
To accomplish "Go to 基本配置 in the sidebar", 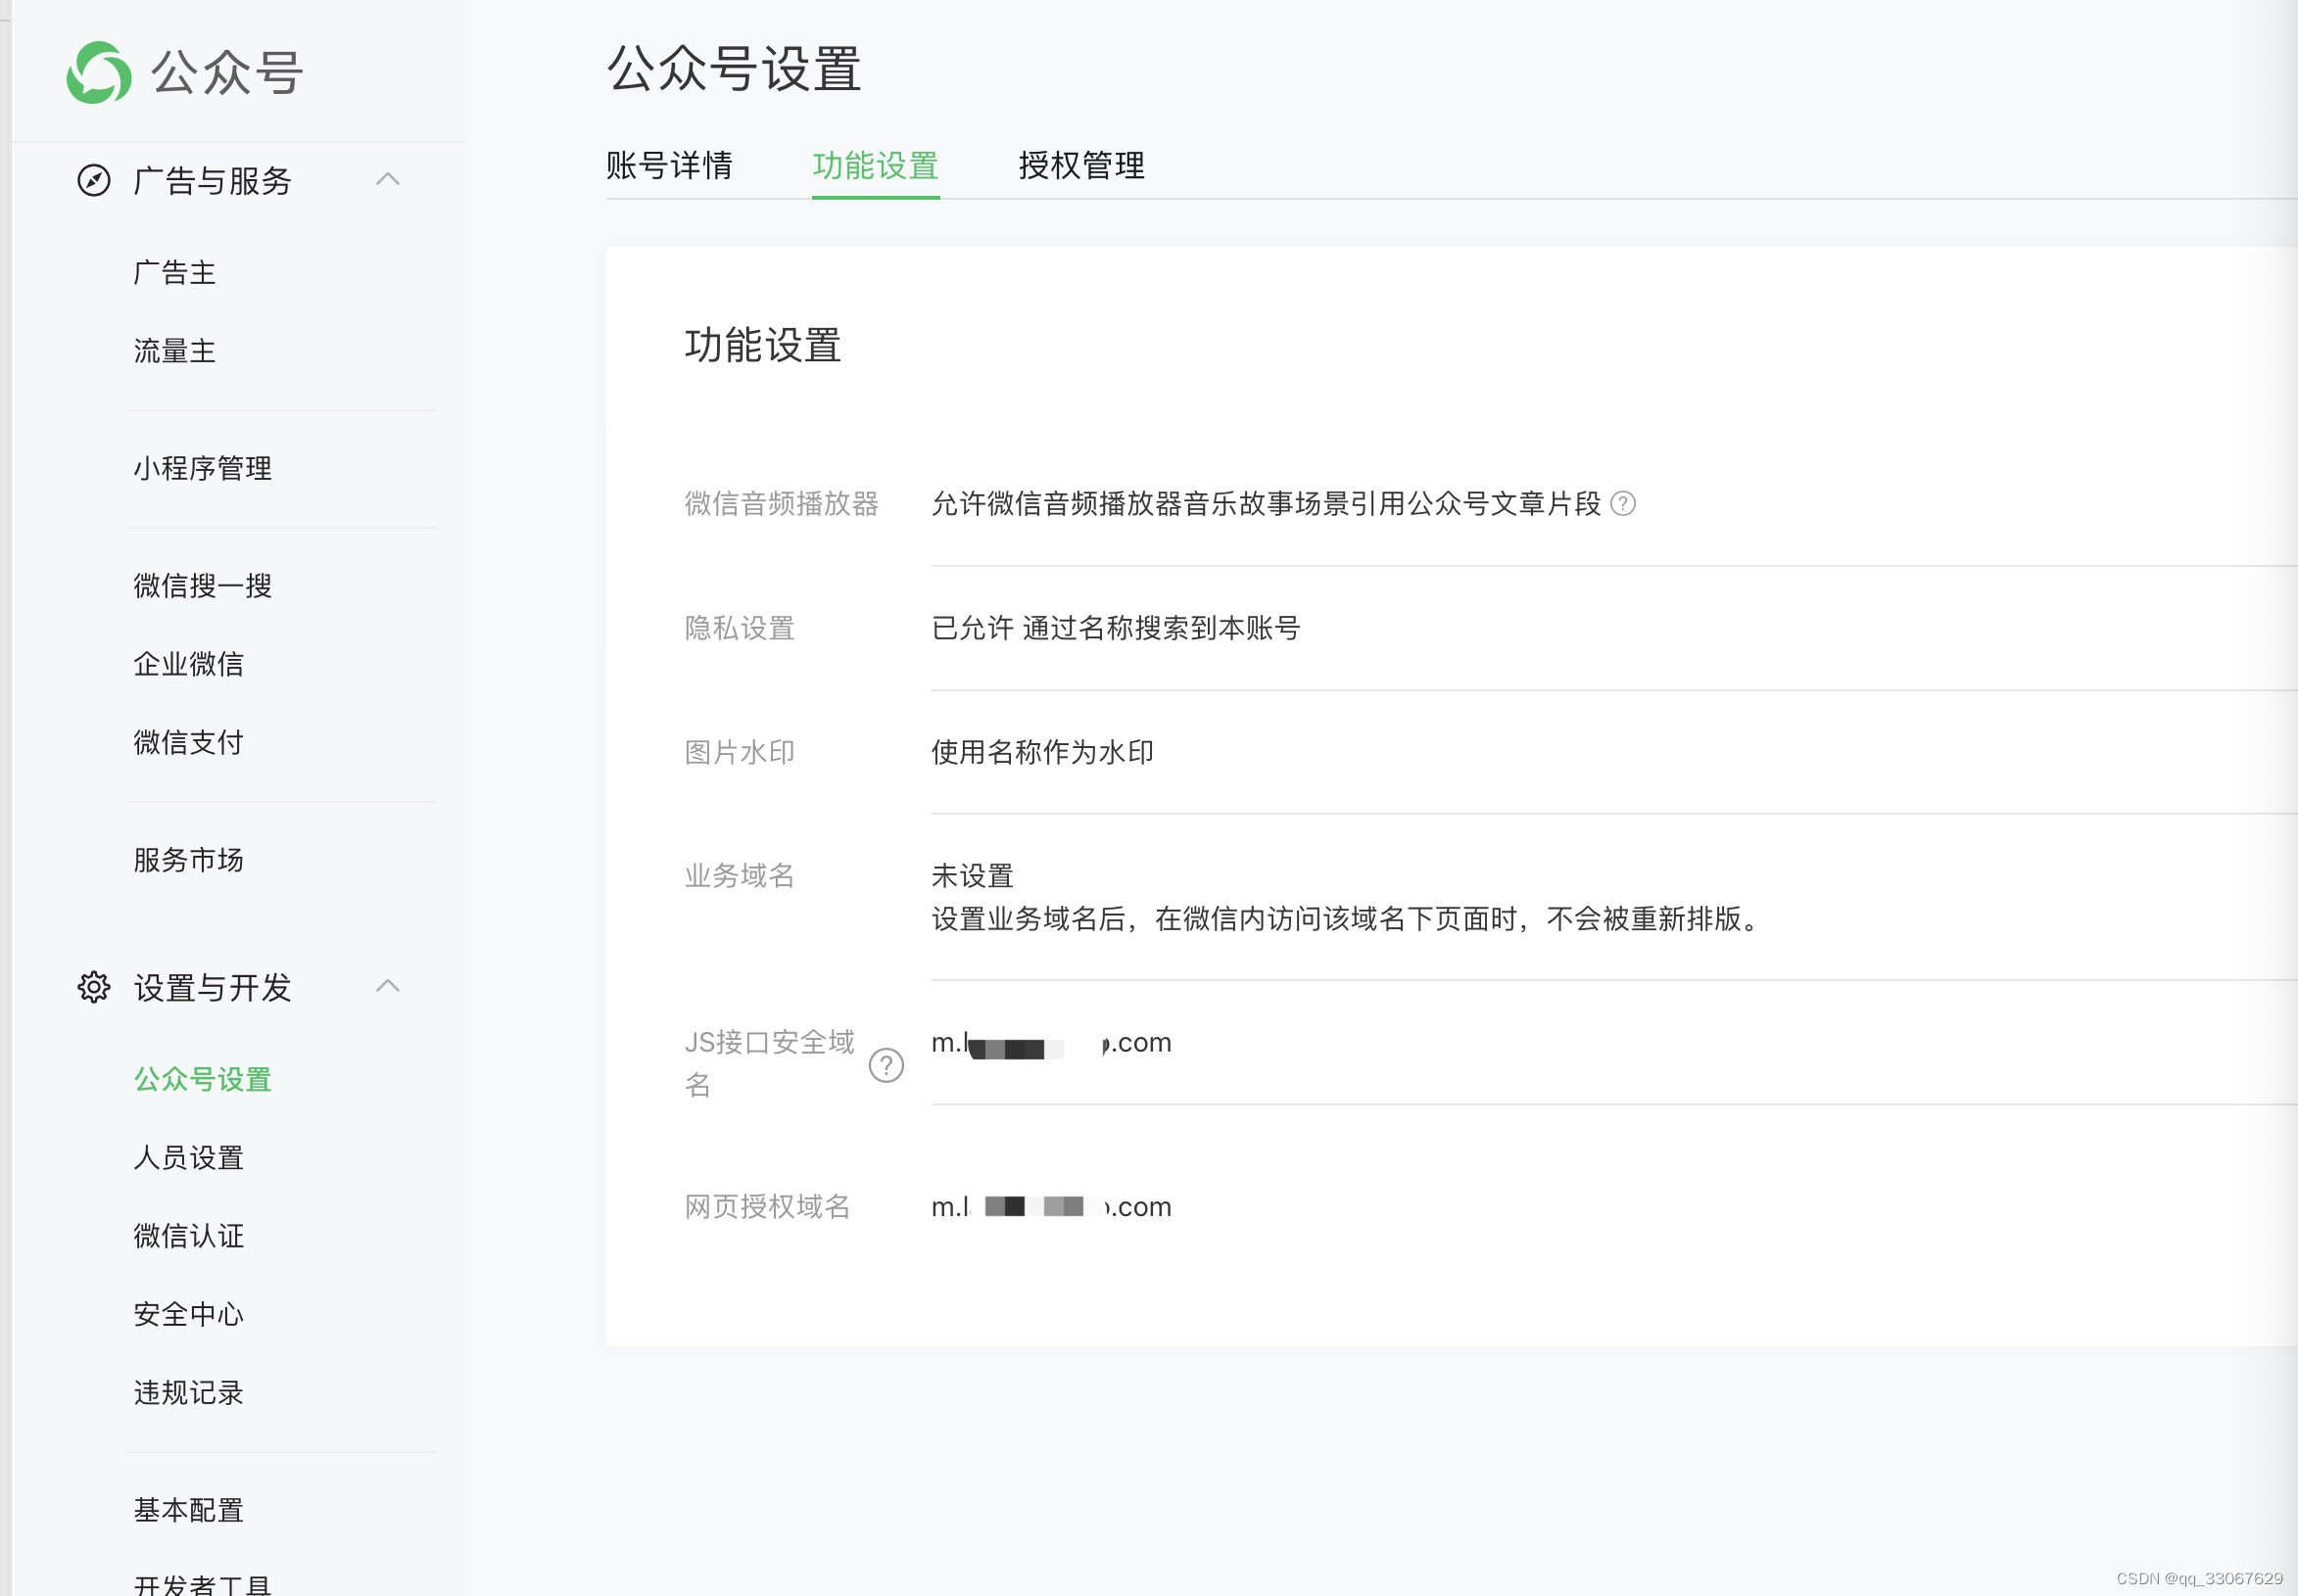I will click(189, 1510).
